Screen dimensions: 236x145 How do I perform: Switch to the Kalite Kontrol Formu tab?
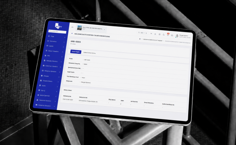point(90,53)
